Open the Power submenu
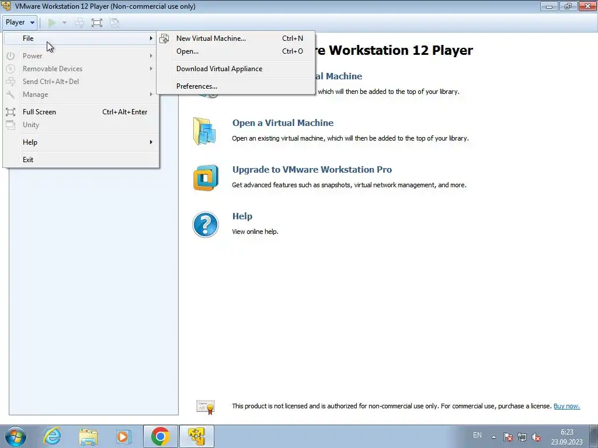 pos(81,56)
